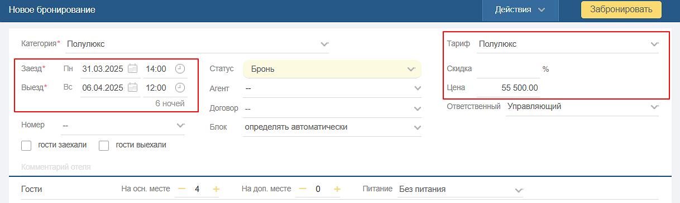Open calendar picker for Заезд date
Image resolution: width=680 pixels, height=203 pixels.
[x=132, y=69]
